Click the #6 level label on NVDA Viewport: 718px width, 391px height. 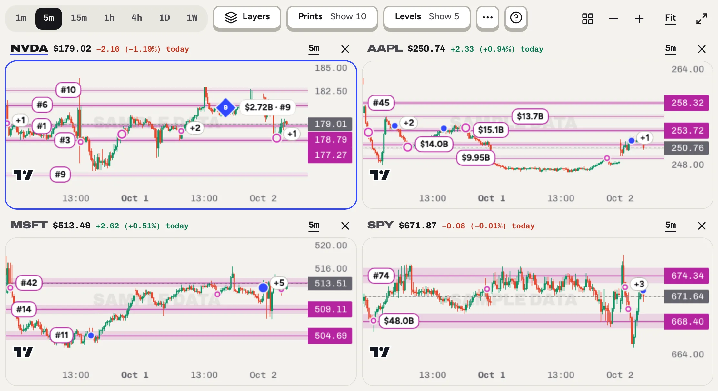tap(42, 105)
